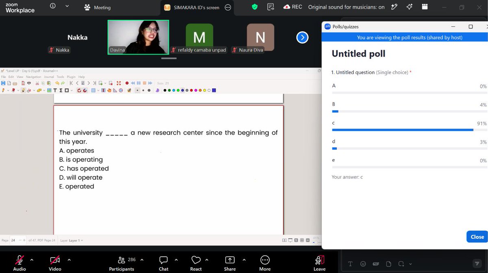Unmute the Audio microphone button
The width and height of the screenshot is (488, 273).
[20, 262]
